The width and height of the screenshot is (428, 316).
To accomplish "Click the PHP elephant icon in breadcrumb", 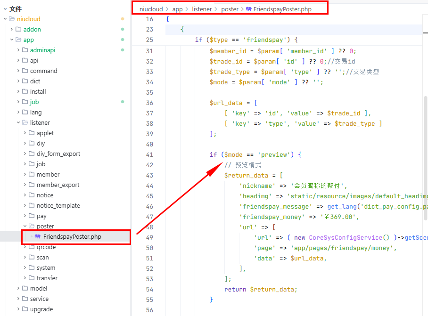I will click(248, 9).
